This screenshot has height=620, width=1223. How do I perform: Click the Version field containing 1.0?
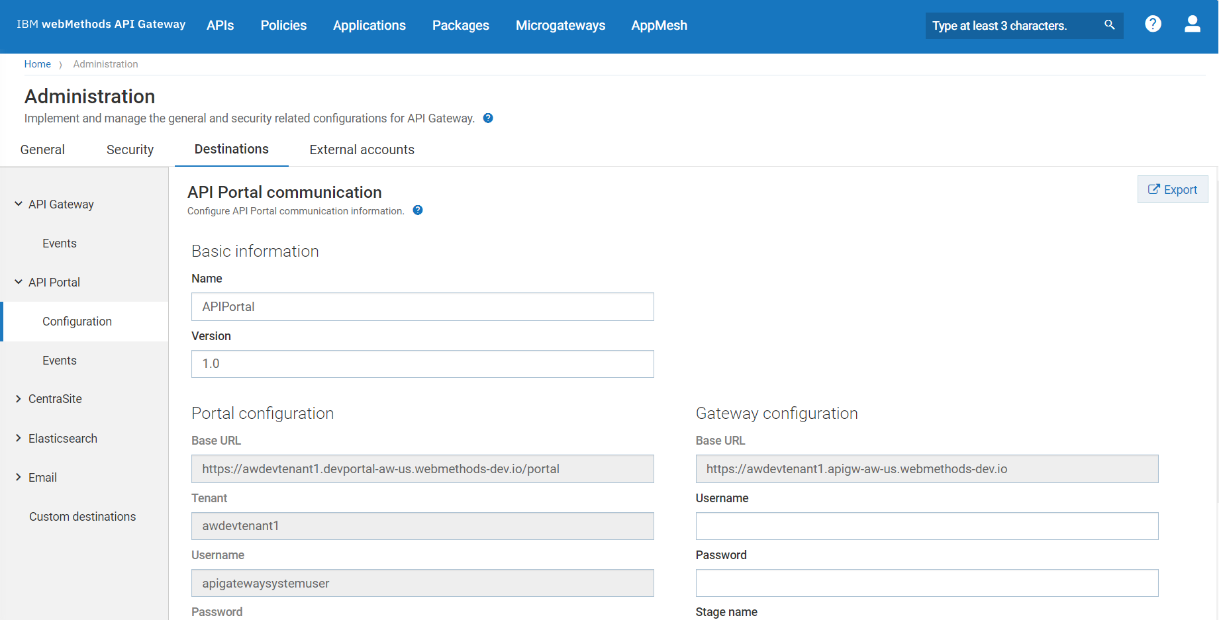(422, 364)
